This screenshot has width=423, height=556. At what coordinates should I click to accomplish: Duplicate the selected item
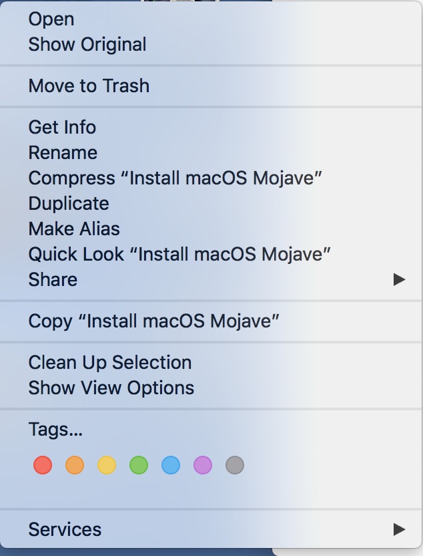[x=69, y=203]
